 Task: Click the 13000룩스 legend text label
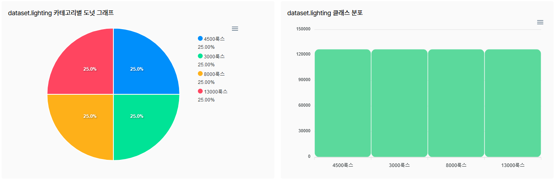click(x=216, y=91)
